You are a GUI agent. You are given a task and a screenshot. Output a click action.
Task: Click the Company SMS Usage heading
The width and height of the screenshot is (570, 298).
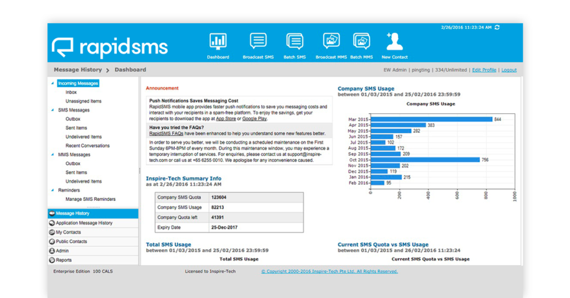tap(366, 88)
